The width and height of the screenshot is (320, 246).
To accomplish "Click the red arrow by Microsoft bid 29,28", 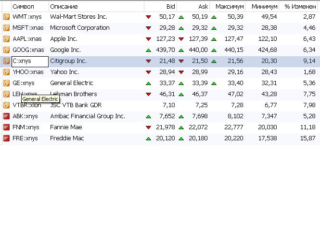I will point(149,28).
